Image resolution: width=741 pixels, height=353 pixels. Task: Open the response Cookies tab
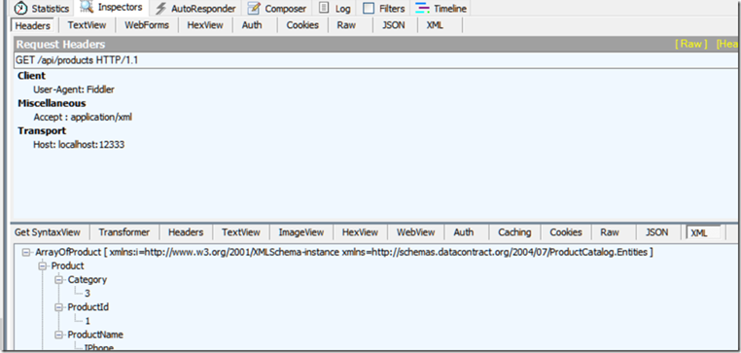point(566,232)
